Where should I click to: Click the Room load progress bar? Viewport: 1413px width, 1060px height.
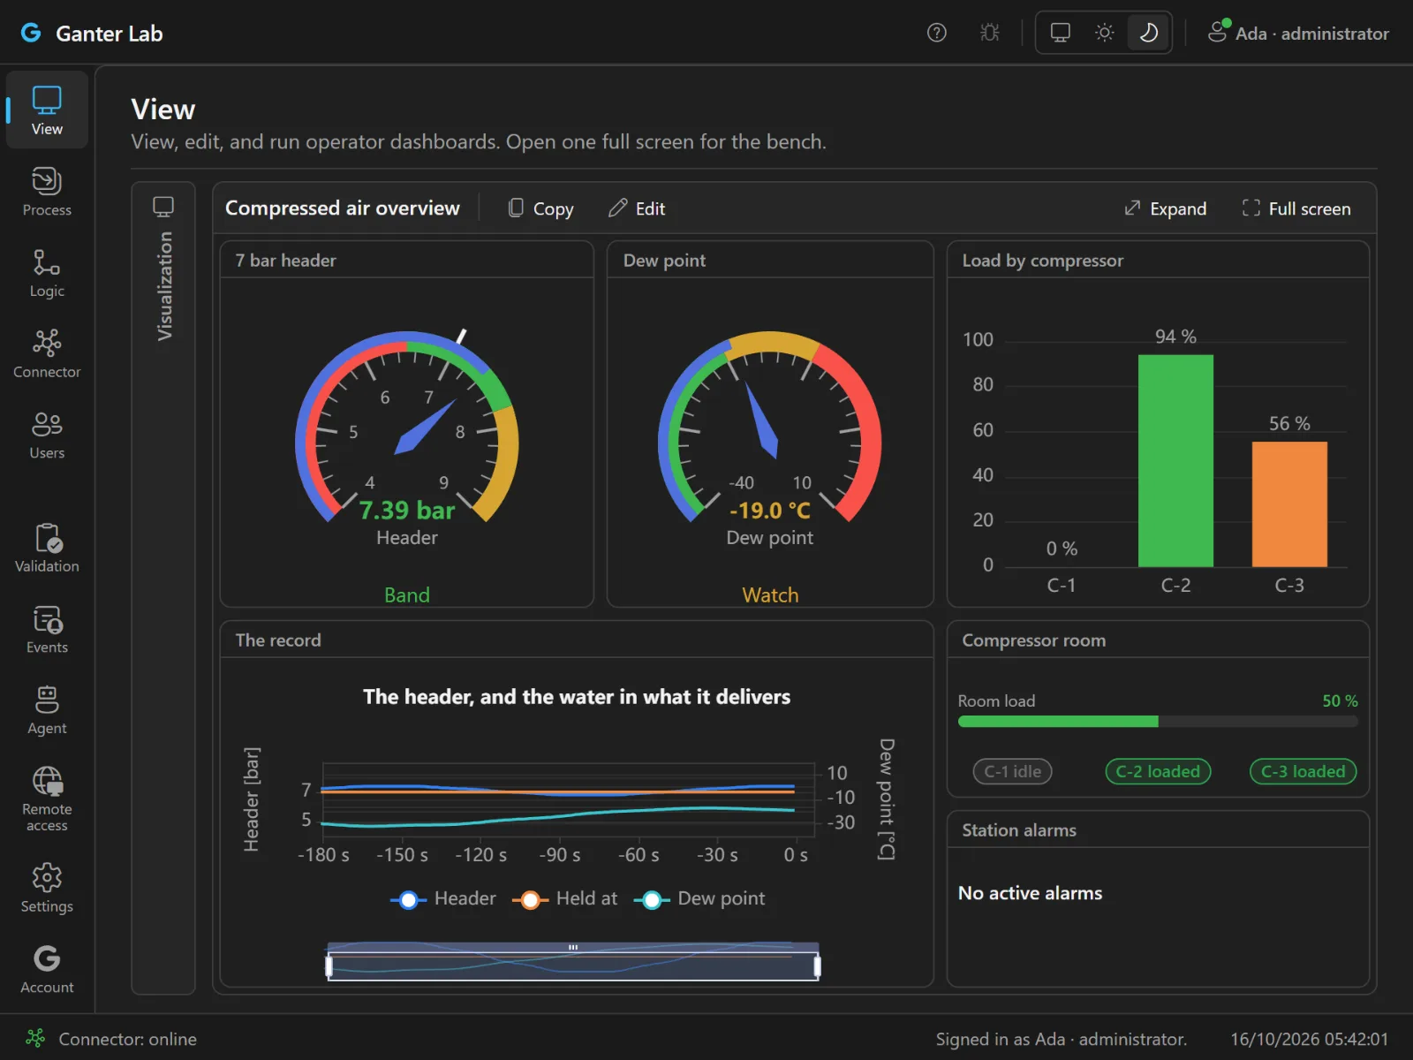coord(1158,722)
